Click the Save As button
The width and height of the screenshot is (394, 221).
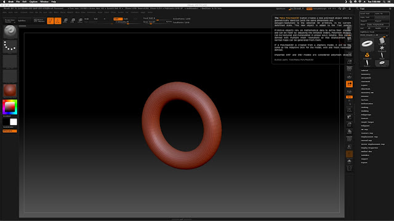tap(382, 14)
